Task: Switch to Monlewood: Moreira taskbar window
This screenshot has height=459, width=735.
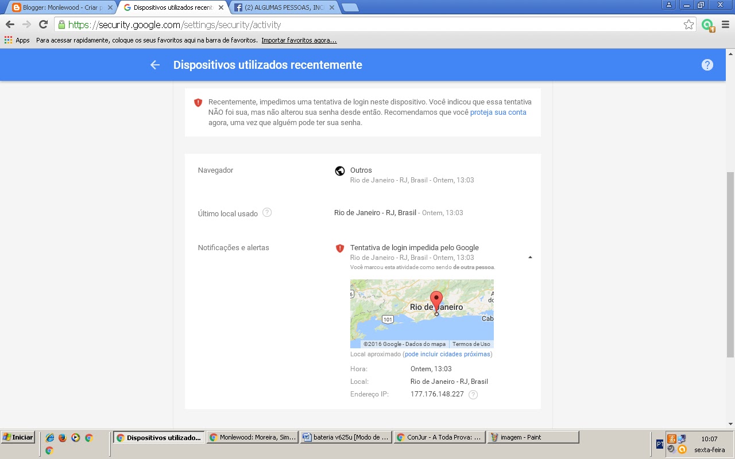Action: tap(253, 437)
